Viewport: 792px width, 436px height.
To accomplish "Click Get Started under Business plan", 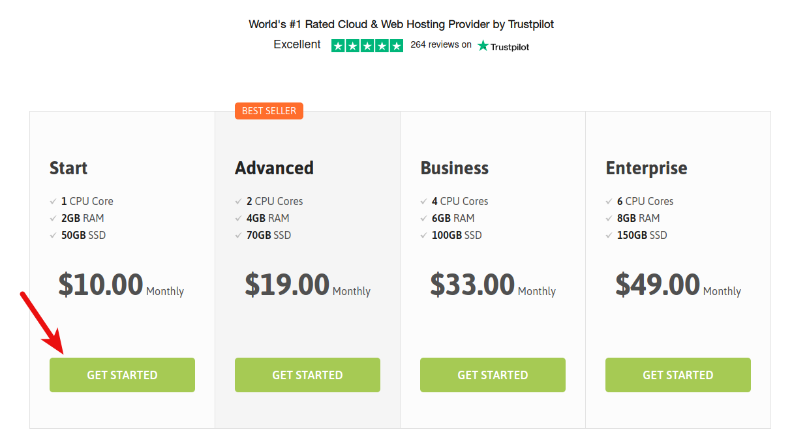I will coord(493,375).
